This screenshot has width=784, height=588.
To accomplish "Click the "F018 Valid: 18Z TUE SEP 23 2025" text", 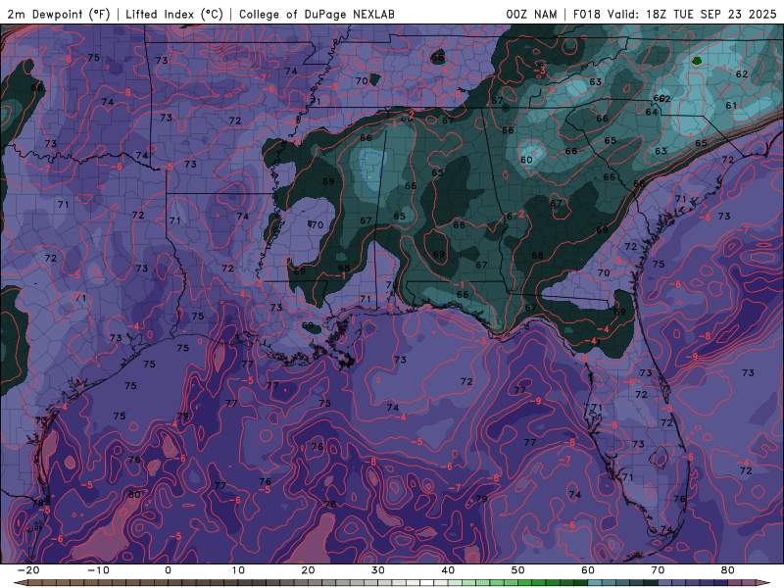I will pyautogui.click(x=674, y=14).
